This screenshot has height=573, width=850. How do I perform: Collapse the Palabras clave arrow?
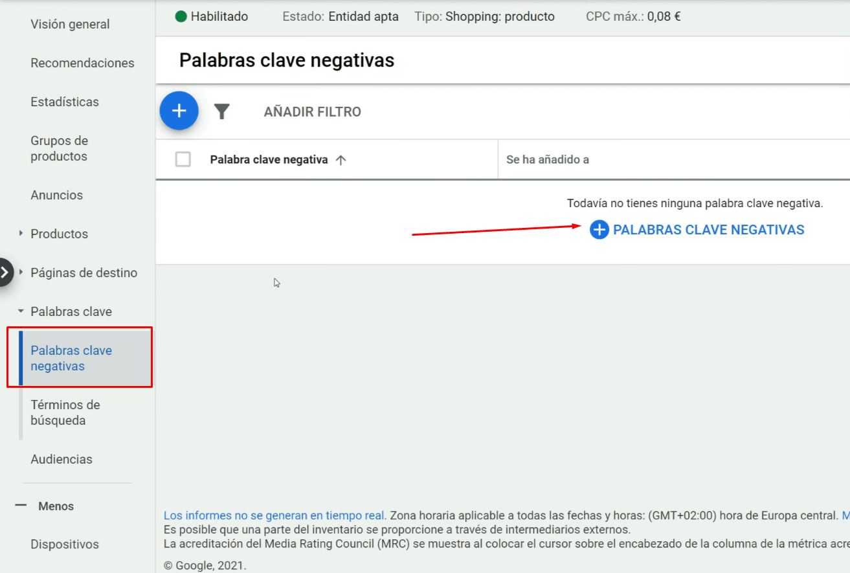click(x=21, y=311)
